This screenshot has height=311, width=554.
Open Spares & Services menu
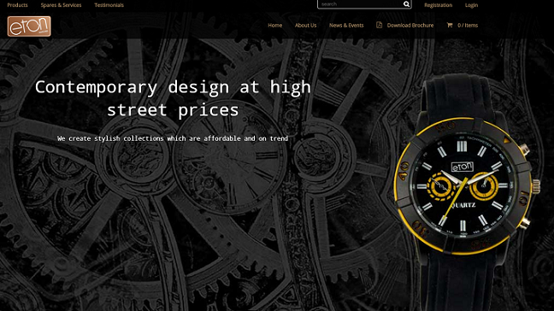point(61,5)
